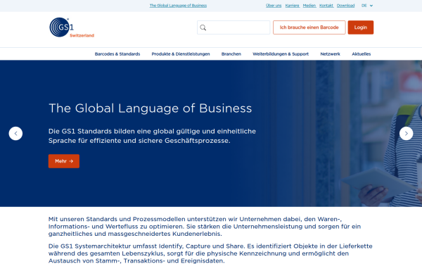Click 'Ich brauche einen Barcode' button
The image size is (422, 264).
coord(309,27)
